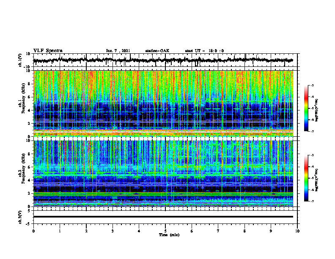The width and height of the screenshot is (335, 259).
Task: Click the ch.2 spectrogram panel
Action: 163,174
